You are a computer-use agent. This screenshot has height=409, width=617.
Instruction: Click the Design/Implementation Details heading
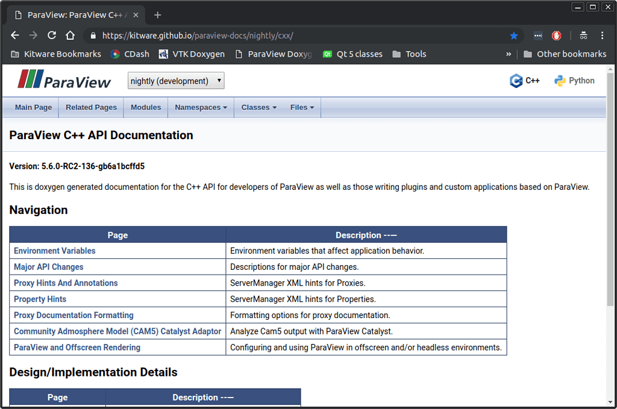point(93,372)
